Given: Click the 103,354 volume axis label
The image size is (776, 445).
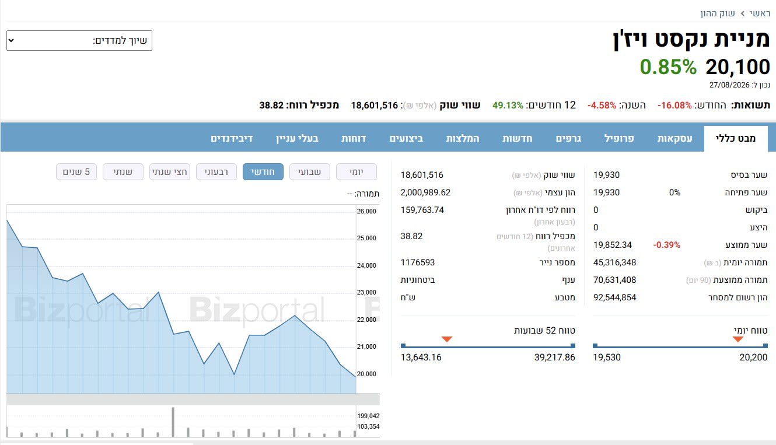Looking at the screenshot, I should (368, 426).
